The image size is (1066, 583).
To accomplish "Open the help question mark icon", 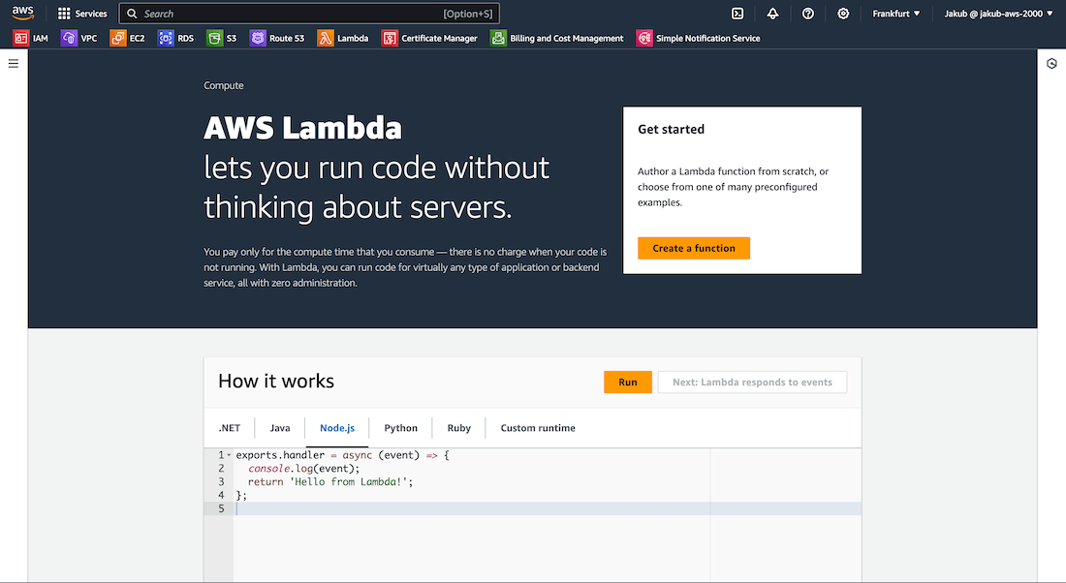I will 808,14.
